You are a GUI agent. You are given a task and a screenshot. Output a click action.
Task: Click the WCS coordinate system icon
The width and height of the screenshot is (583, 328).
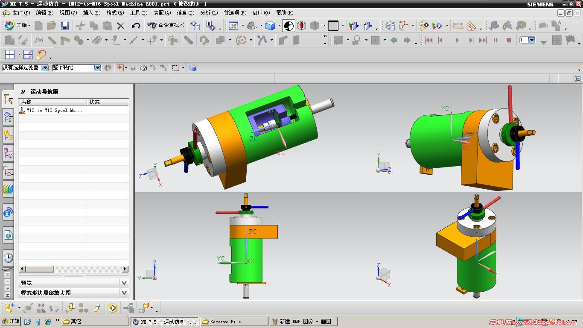click(403, 26)
